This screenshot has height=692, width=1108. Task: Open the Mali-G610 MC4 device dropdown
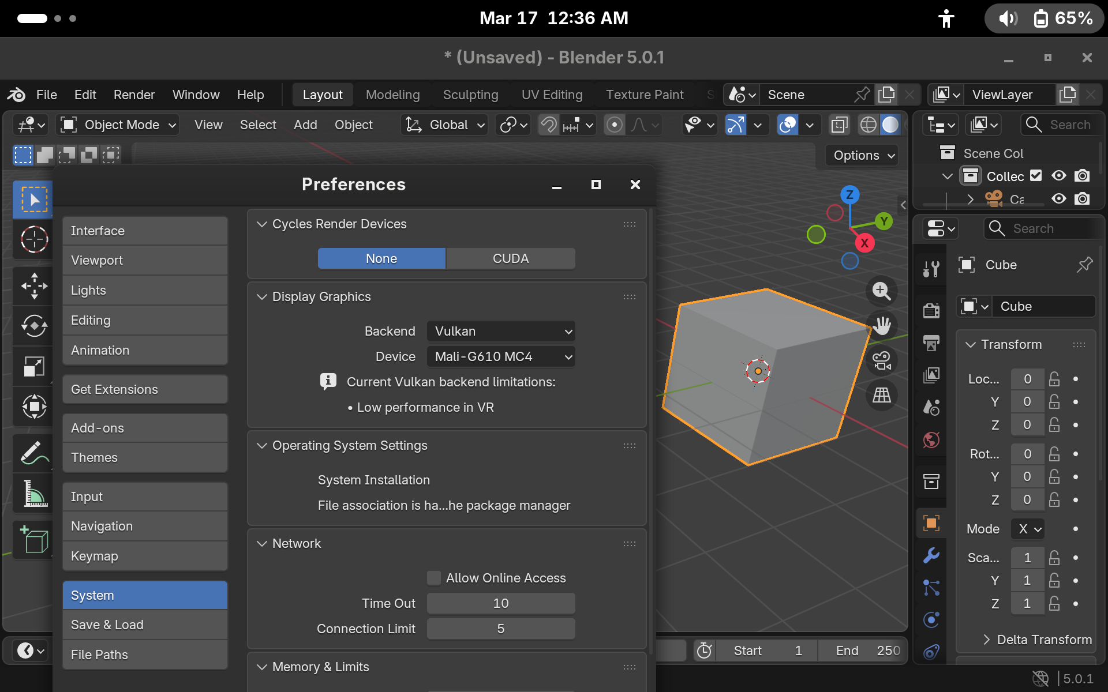click(501, 356)
